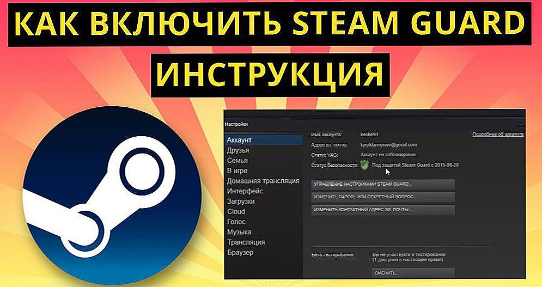Select the Браузер settings section
This screenshot has height=287, width=542.
click(240, 253)
